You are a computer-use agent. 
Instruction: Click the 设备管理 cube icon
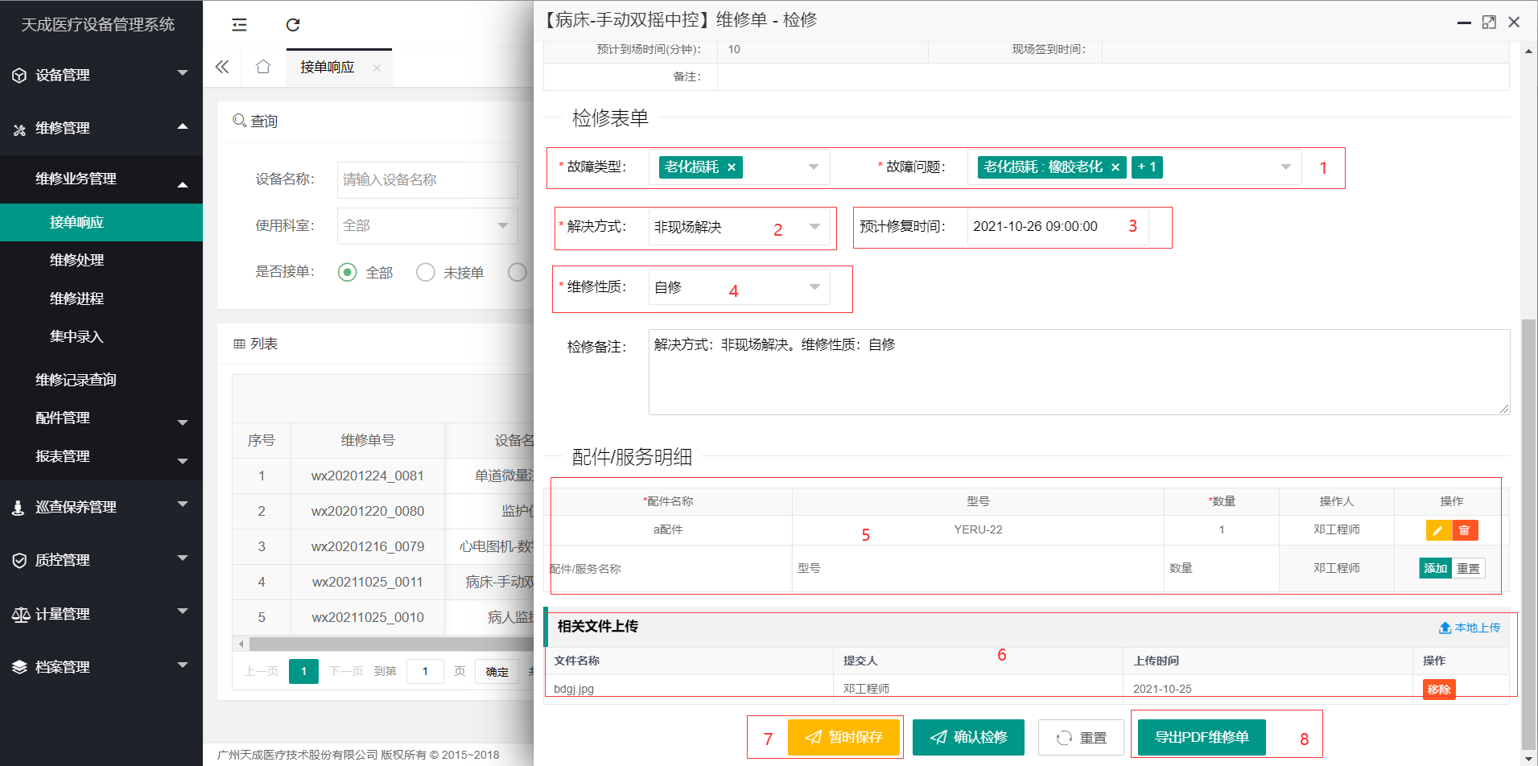(19, 76)
